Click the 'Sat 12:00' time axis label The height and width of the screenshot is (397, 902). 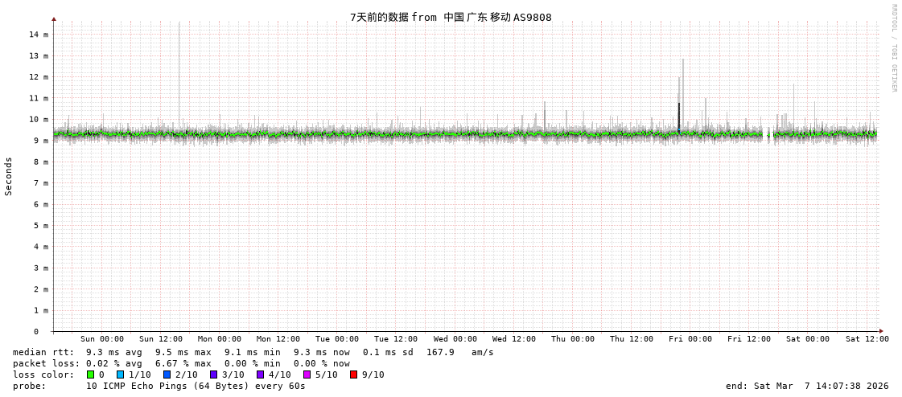(867, 339)
